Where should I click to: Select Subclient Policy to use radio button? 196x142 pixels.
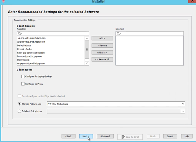[x=19, y=111]
